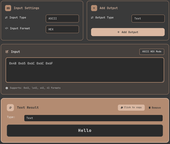The height and width of the screenshot is (144, 170).
Task: Click the Input Type label
Action: pyautogui.click(x=18, y=17)
